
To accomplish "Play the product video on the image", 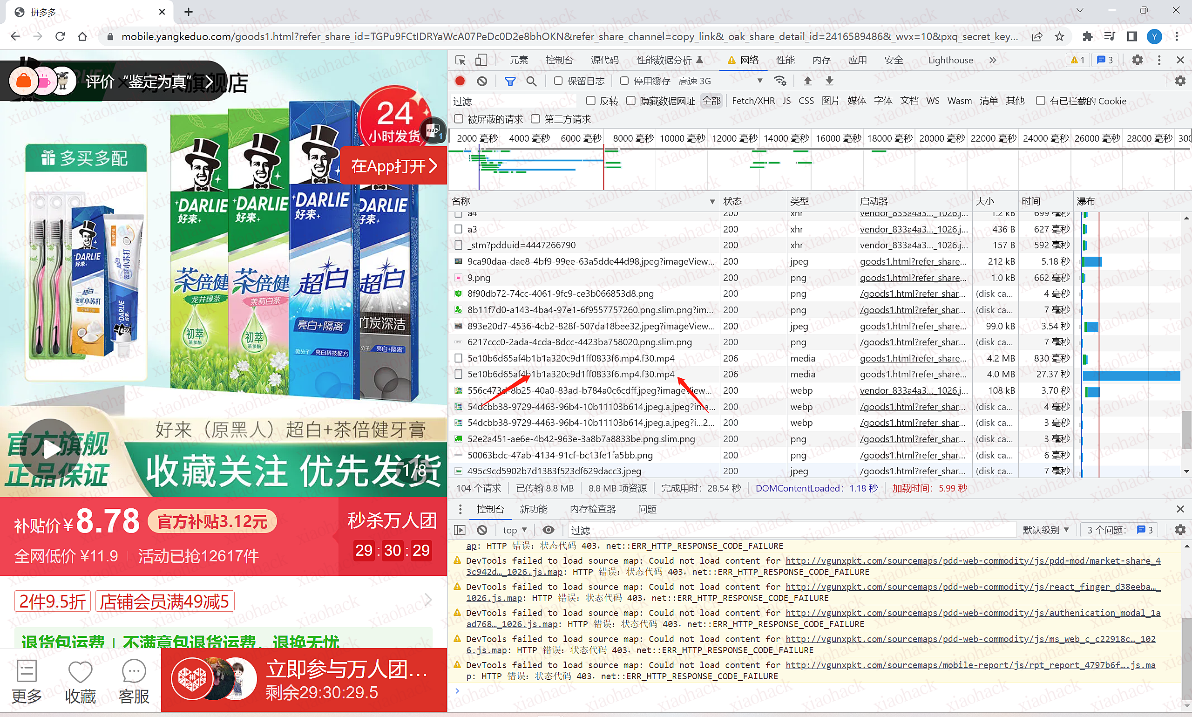I will click(50, 449).
